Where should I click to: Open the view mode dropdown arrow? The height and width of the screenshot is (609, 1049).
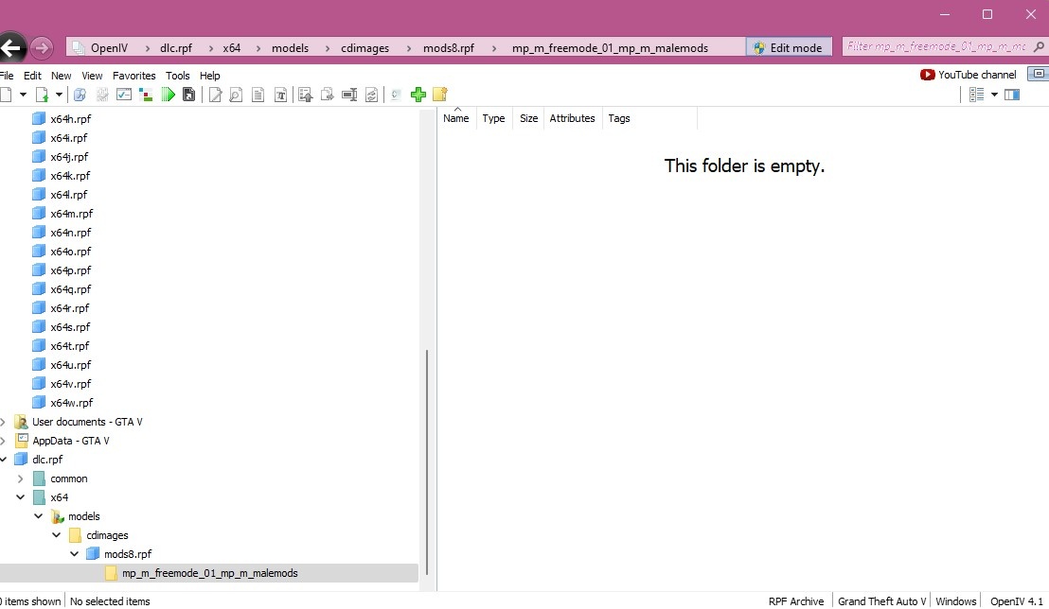tap(994, 95)
